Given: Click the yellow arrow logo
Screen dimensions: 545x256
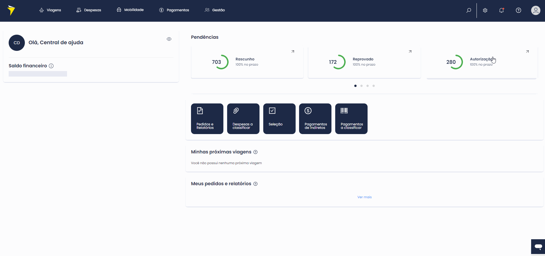Looking at the screenshot, I should (x=11, y=10).
